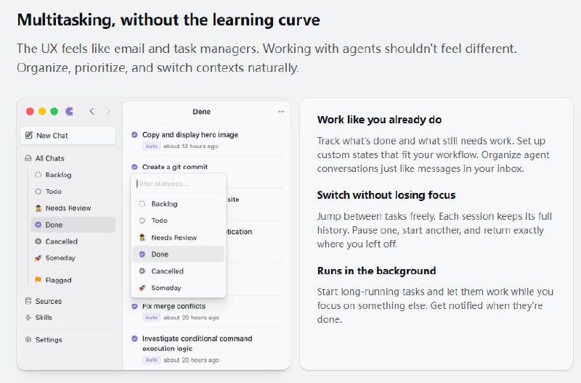
Task: Click status circle of Investigate conditional command task
Action: click(134, 339)
